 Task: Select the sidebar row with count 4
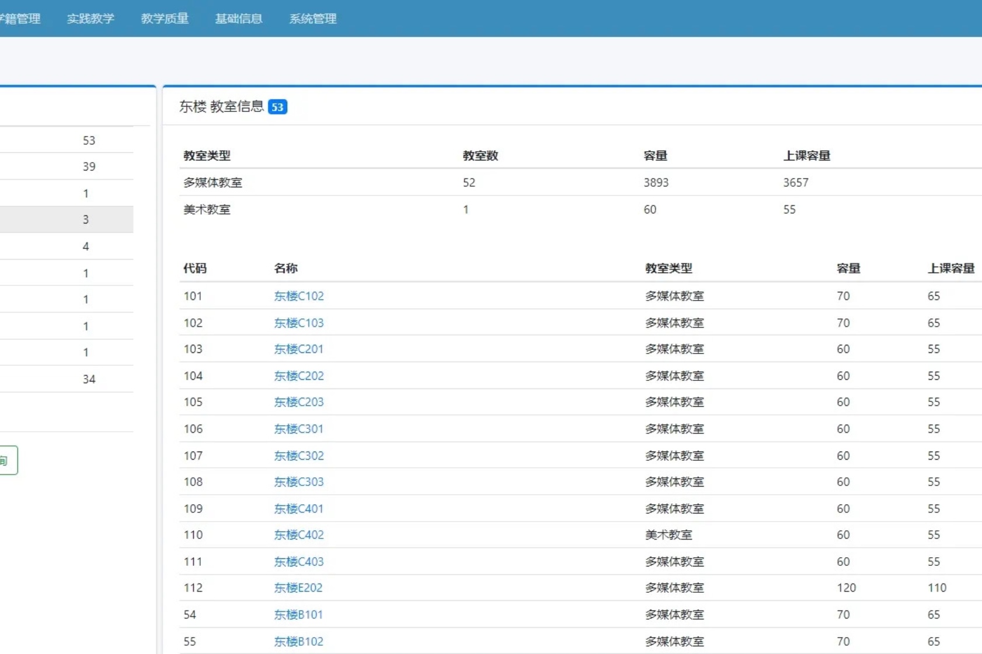coord(67,246)
